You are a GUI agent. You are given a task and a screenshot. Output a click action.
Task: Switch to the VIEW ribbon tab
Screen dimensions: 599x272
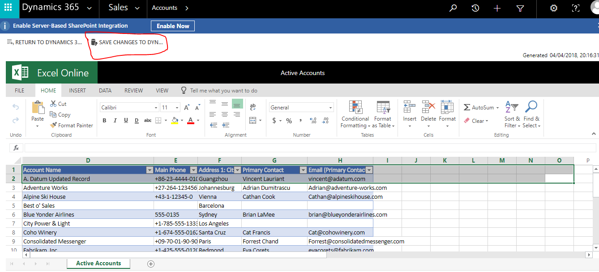(162, 90)
